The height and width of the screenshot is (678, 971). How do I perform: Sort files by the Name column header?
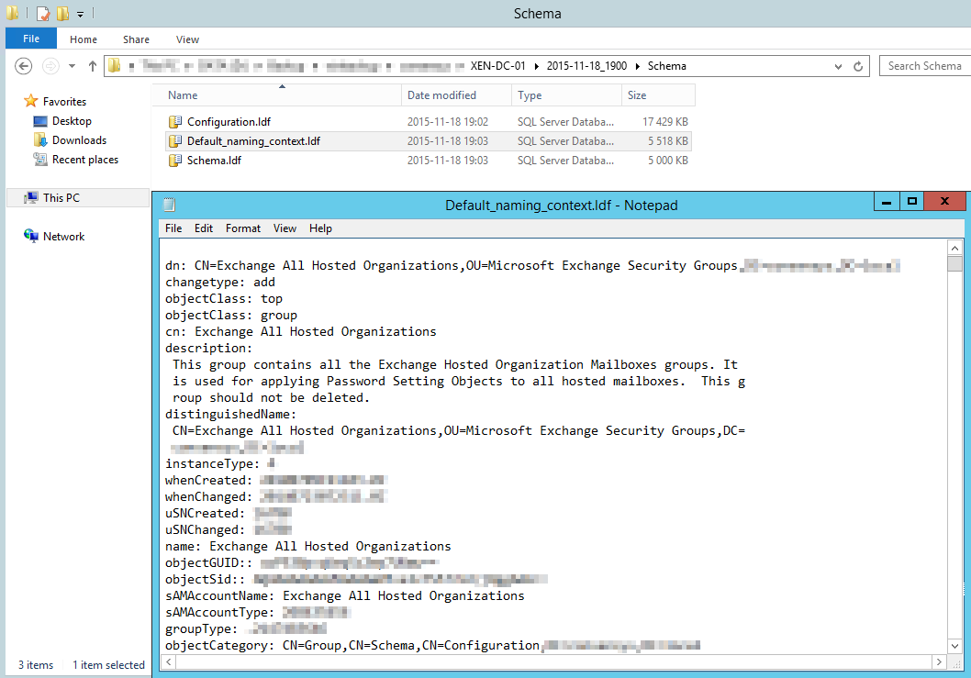(x=277, y=94)
